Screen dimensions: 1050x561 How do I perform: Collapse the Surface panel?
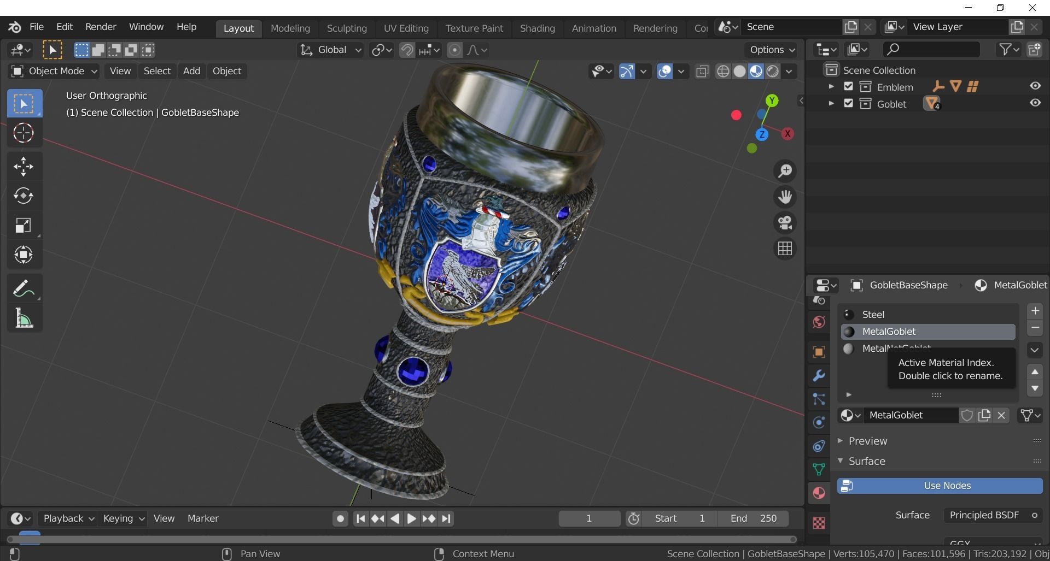[x=866, y=461]
